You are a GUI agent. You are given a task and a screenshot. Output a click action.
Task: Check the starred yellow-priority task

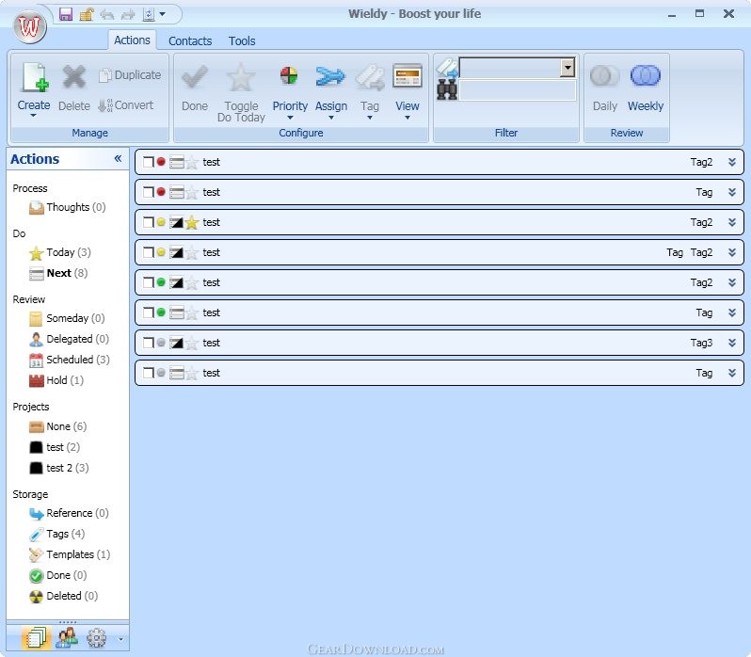(149, 222)
